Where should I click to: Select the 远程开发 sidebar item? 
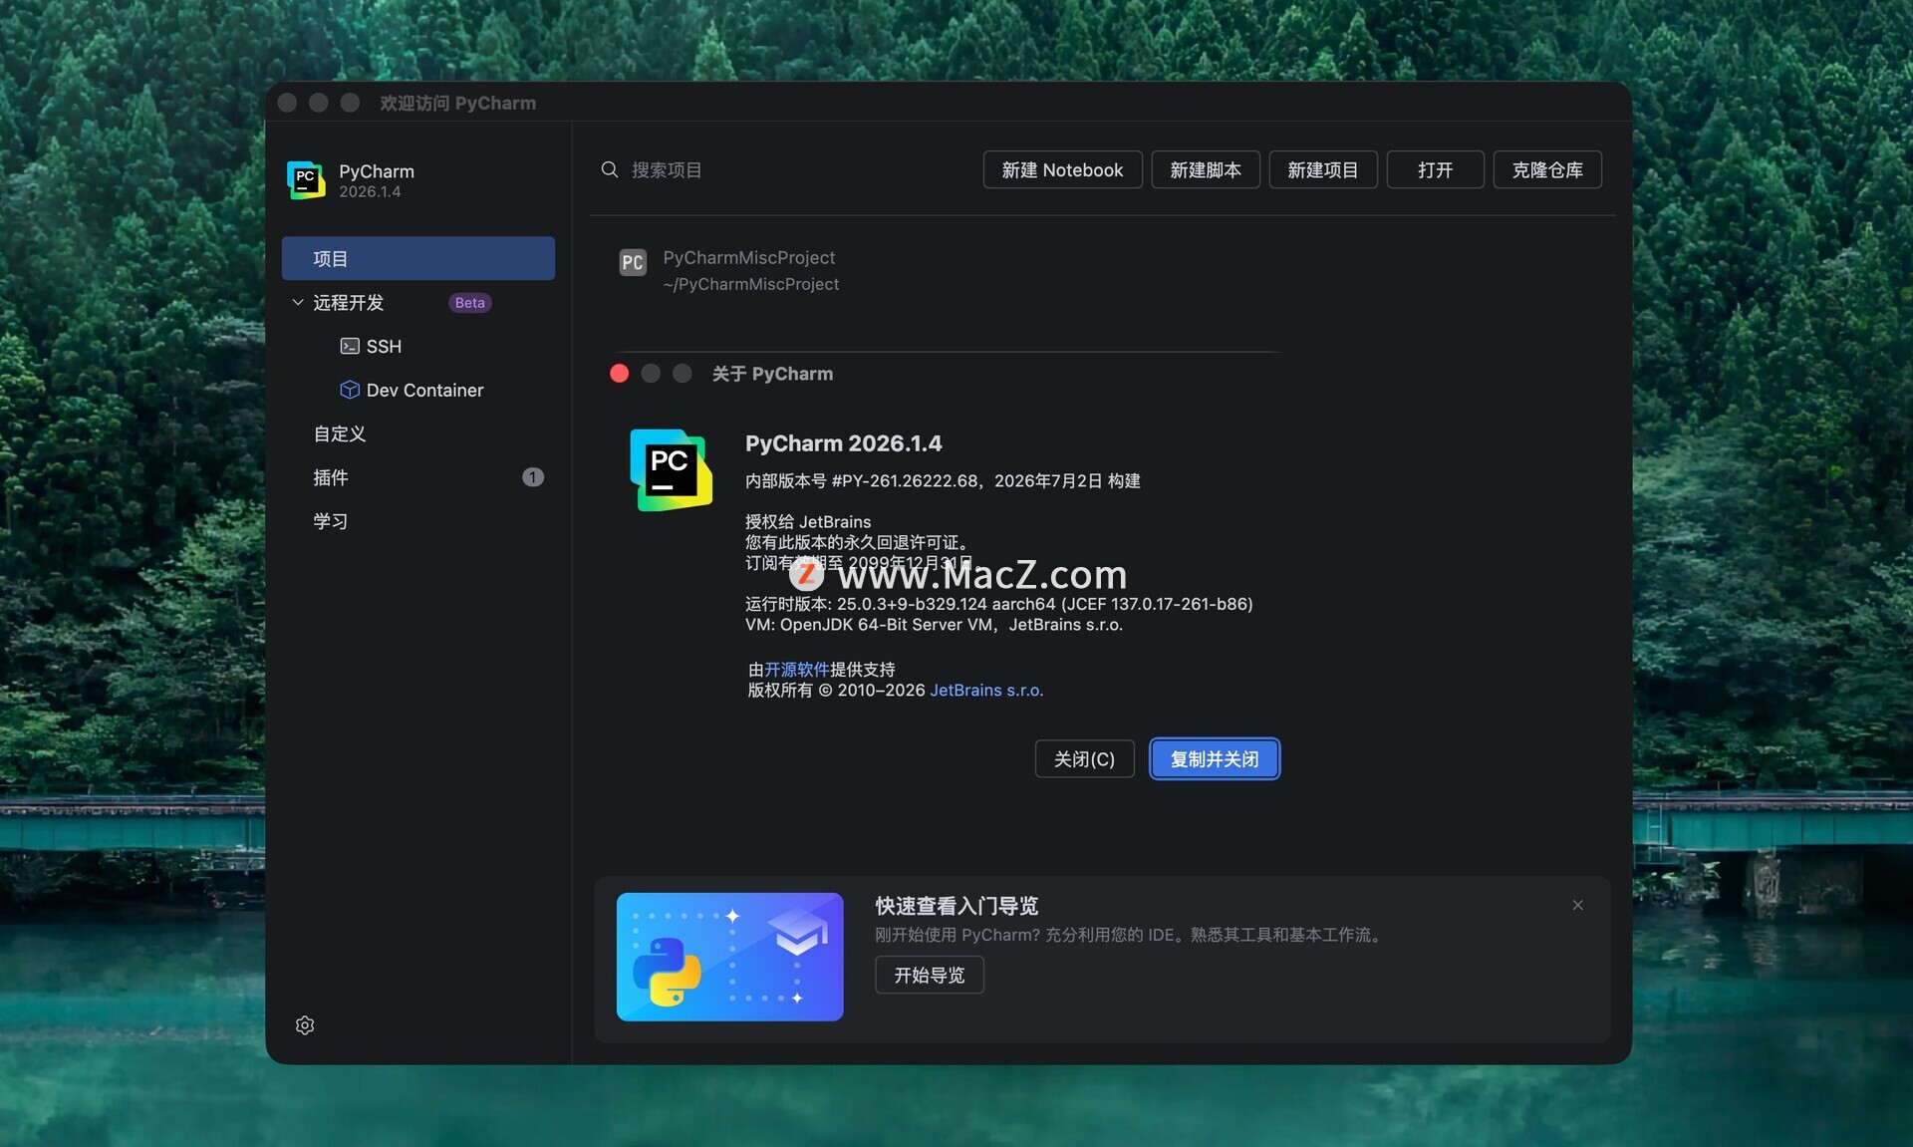point(349,302)
